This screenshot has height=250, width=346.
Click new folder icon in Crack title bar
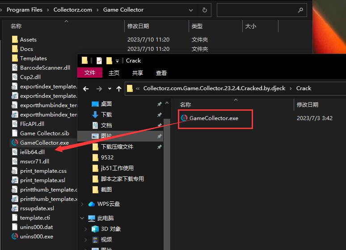click(x=109, y=60)
